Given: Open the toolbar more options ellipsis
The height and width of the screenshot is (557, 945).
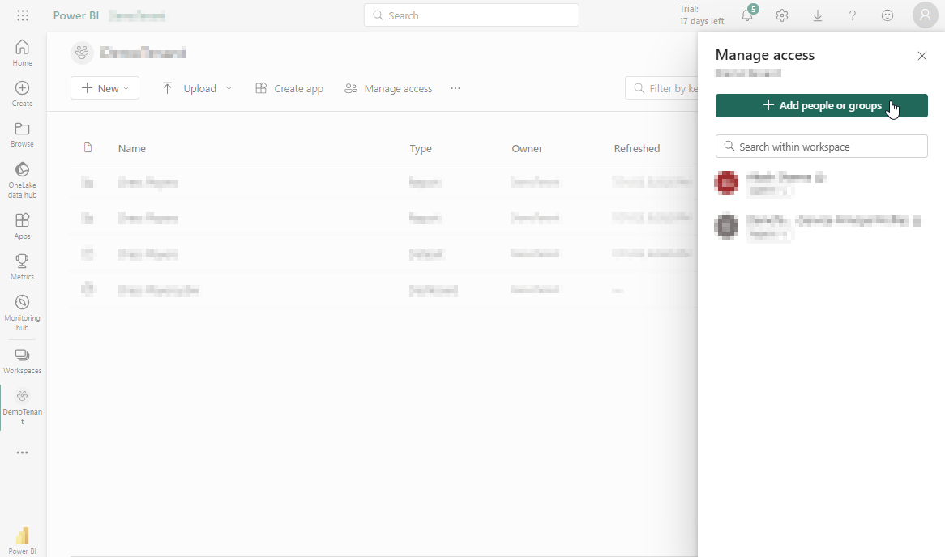Looking at the screenshot, I should point(455,88).
